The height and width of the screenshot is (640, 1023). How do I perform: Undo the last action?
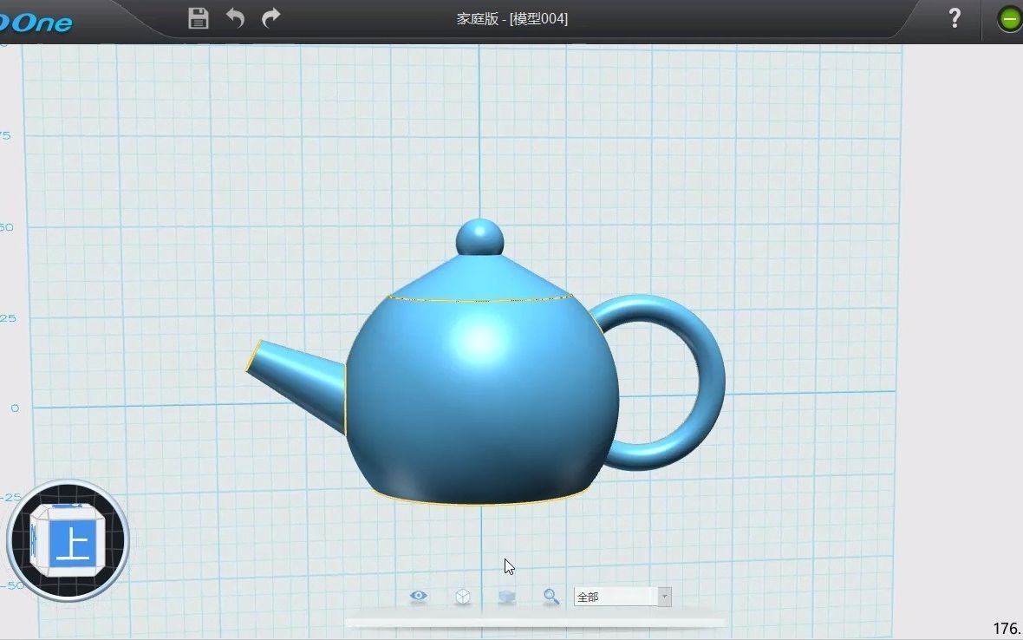coord(235,17)
